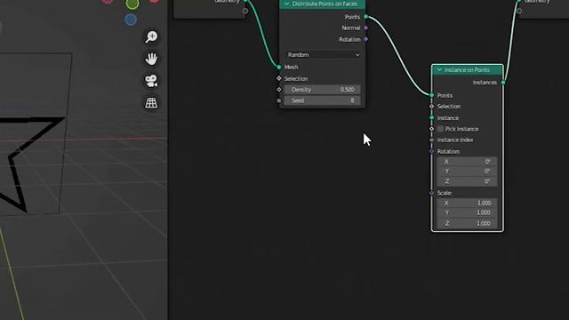The image size is (569, 320).
Task: Click the Density input socket
Action: (278, 89)
